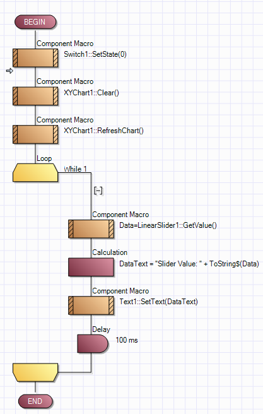Click the "Switch1::SetState(0)" text

pos(95,54)
